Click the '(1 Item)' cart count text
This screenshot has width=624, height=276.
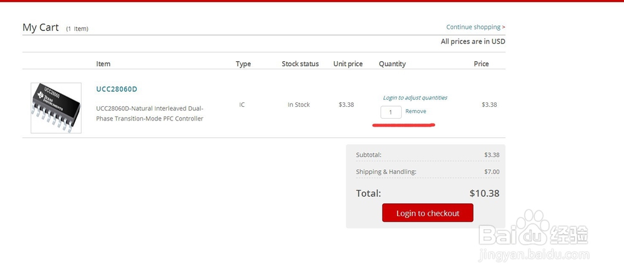[77, 29]
